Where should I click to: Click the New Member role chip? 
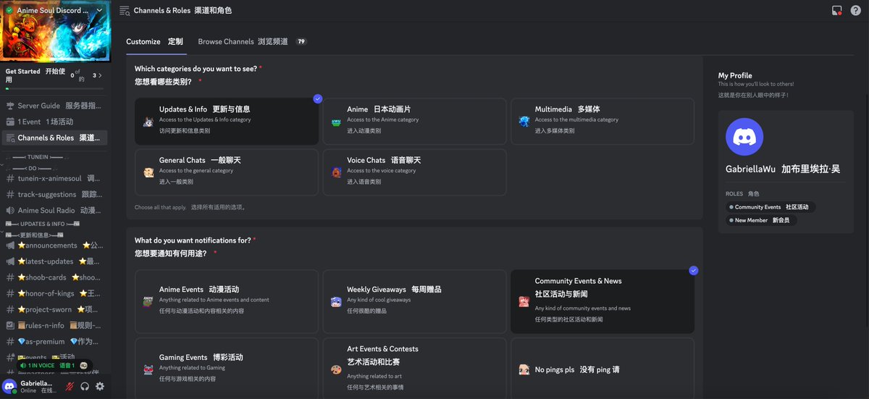(761, 220)
